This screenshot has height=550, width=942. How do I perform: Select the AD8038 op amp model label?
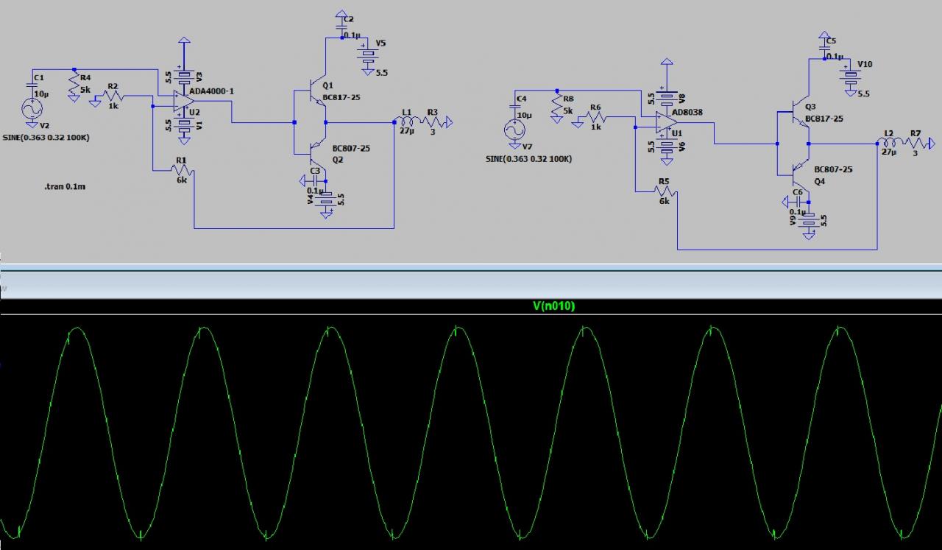(x=687, y=114)
